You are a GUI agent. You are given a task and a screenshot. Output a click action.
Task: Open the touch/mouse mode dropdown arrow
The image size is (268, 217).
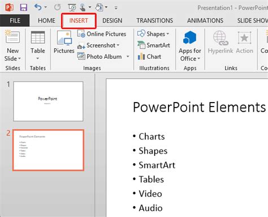click(x=90, y=7)
